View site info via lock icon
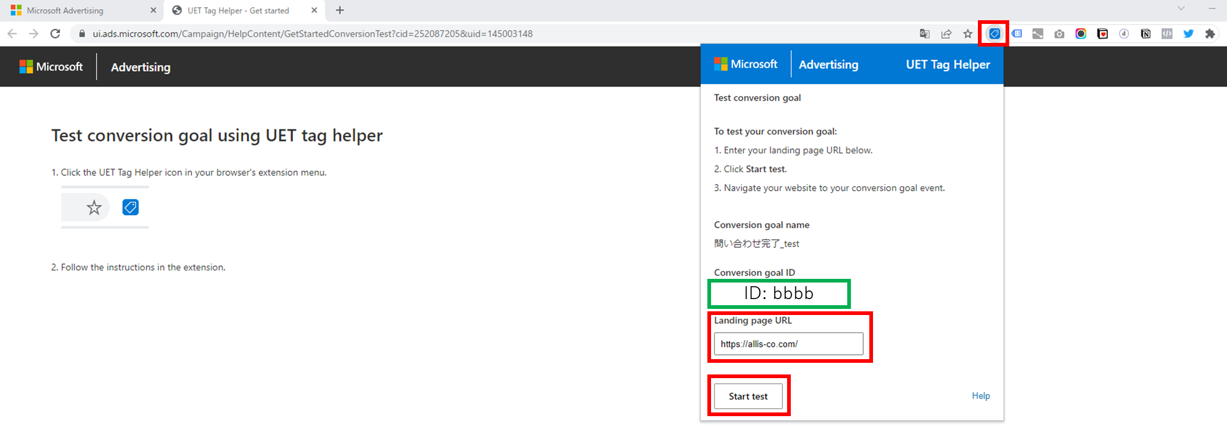Screen dimensions: 1227x448 [82, 34]
